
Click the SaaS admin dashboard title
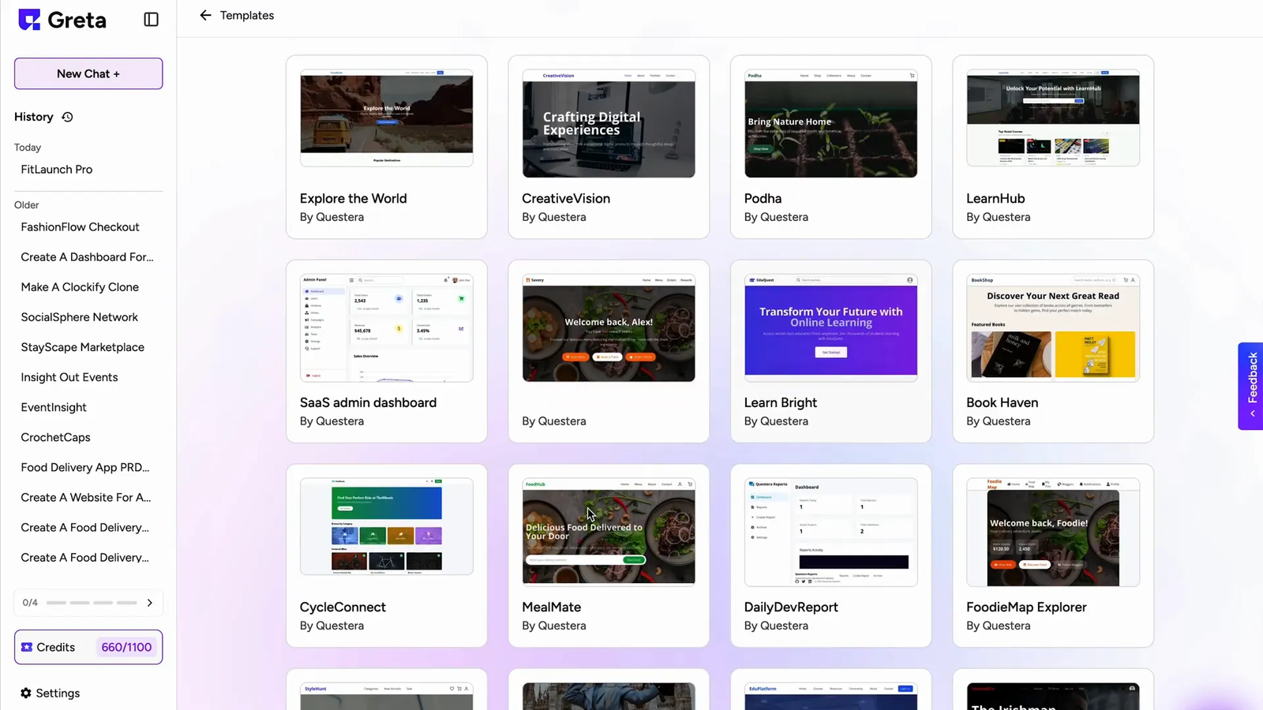tap(368, 402)
